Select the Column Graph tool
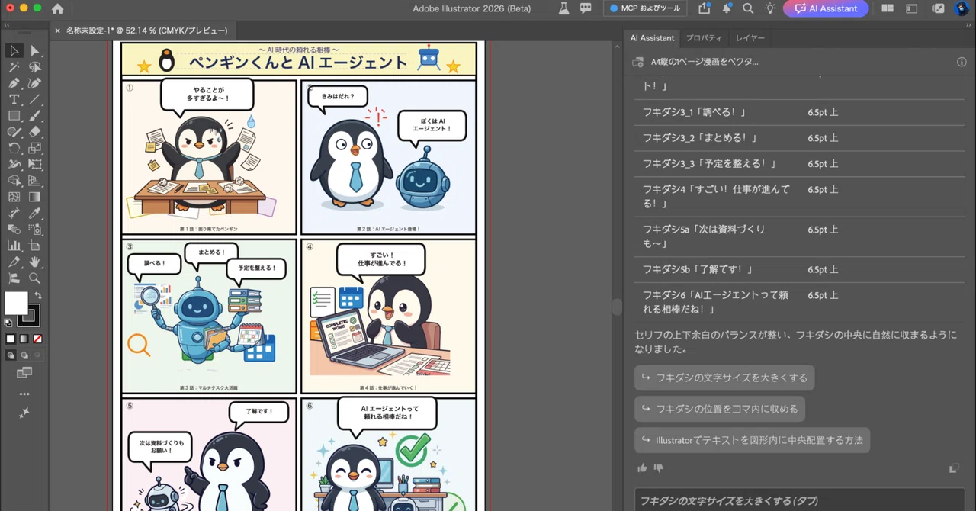This screenshot has width=976, height=511. [x=14, y=246]
